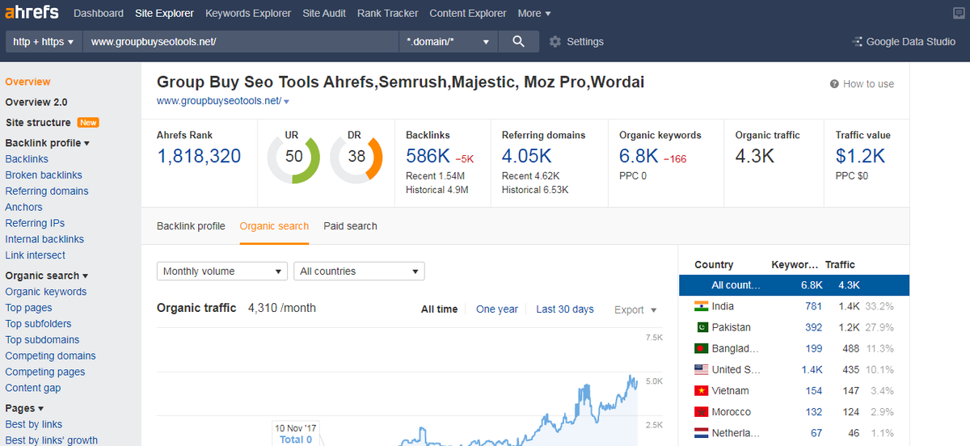The height and width of the screenshot is (446, 970).
Task: Open the Dashboard menu
Action: point(99,13)
